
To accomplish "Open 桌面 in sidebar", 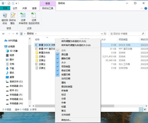I will coord(10,77).
